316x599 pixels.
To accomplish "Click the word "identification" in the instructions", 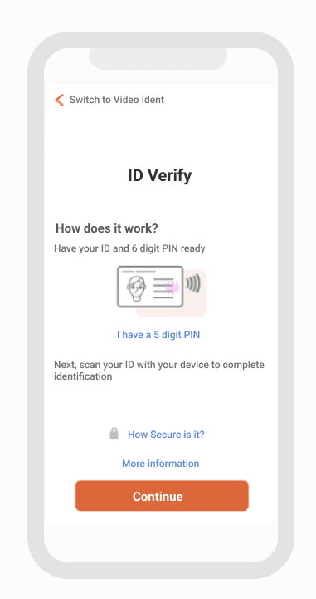I will pyautogui.click(x=83, y=376).
